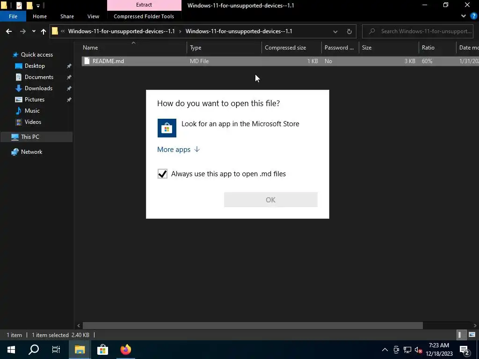479x359 pixels.
Task: Open Desktop in the navigation pane
Action: tap(35, 66)
